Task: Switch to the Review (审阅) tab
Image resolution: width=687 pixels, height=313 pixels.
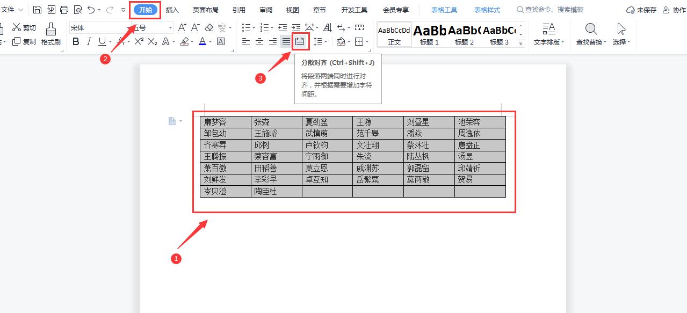Action: pos(266,10)
